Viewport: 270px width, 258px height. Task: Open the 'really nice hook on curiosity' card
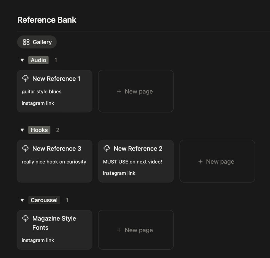click(x=54, y=162)
